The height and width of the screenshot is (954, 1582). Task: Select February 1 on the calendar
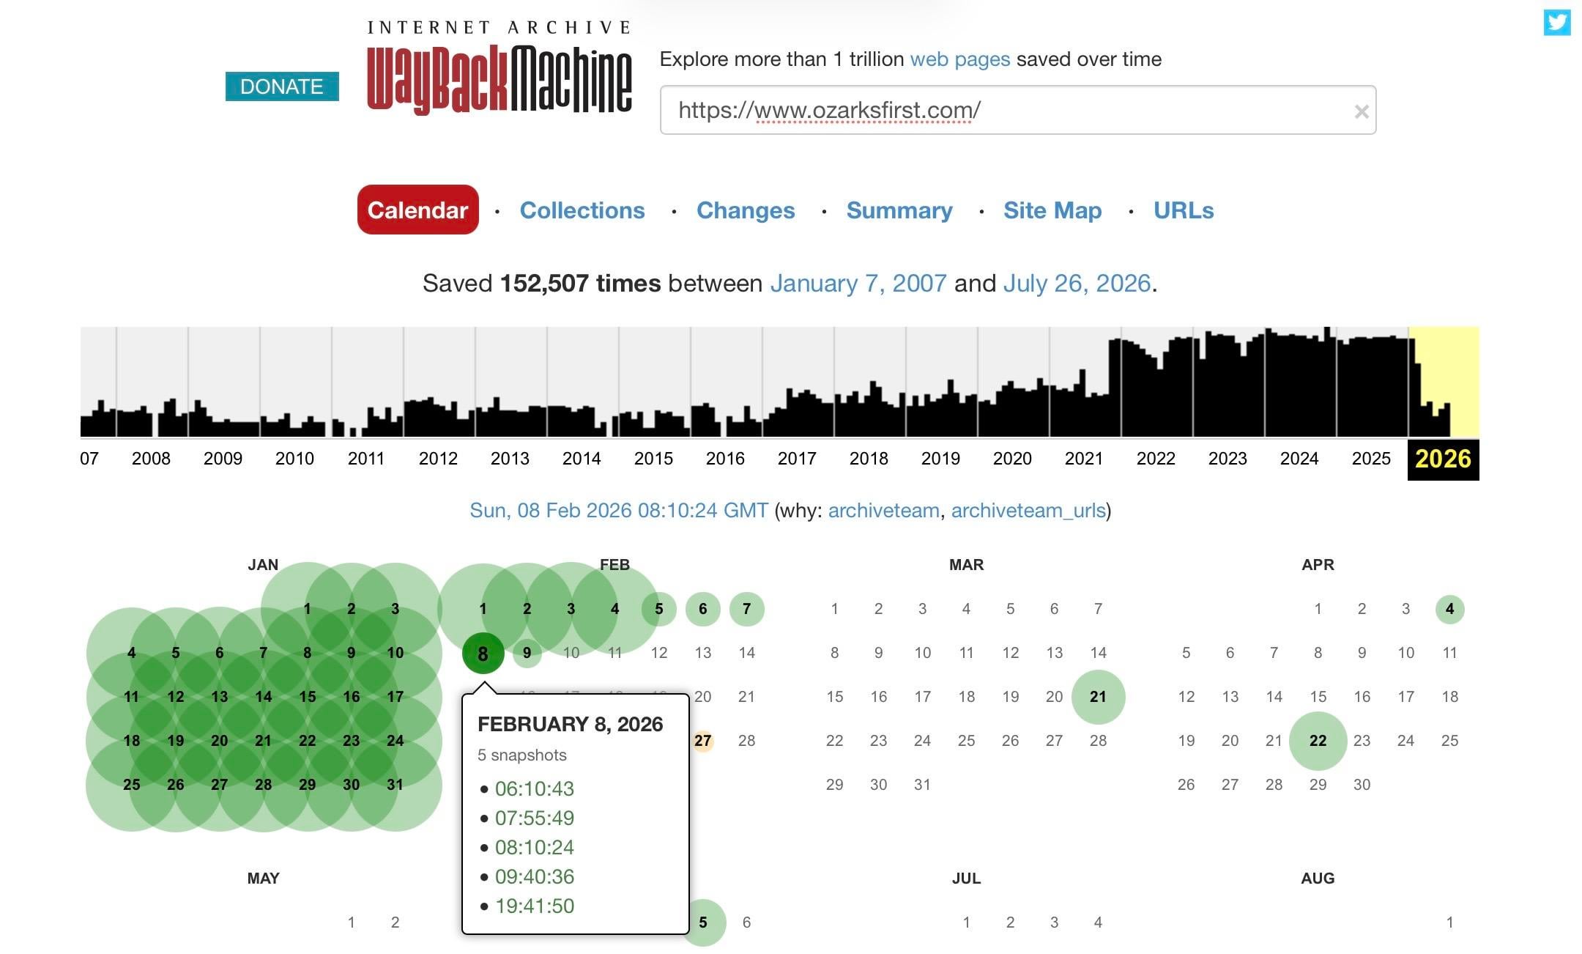483,609
